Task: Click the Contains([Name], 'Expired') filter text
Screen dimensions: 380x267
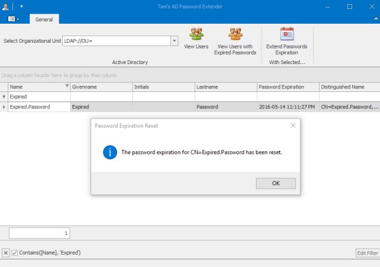Action: click(50, 253)
